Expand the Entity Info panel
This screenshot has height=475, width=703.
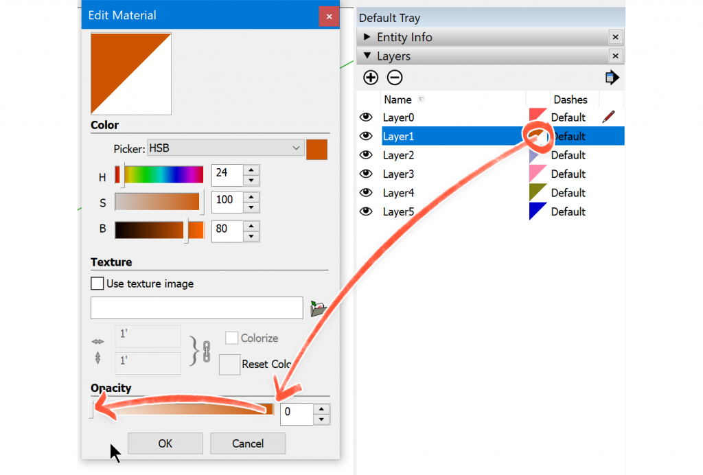click(367, 37)
